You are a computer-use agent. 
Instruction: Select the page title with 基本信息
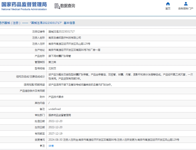pos(37,23)
